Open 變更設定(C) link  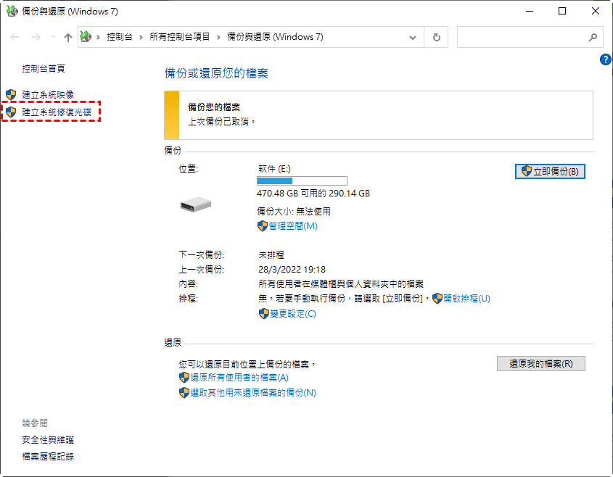click(293, 314)
